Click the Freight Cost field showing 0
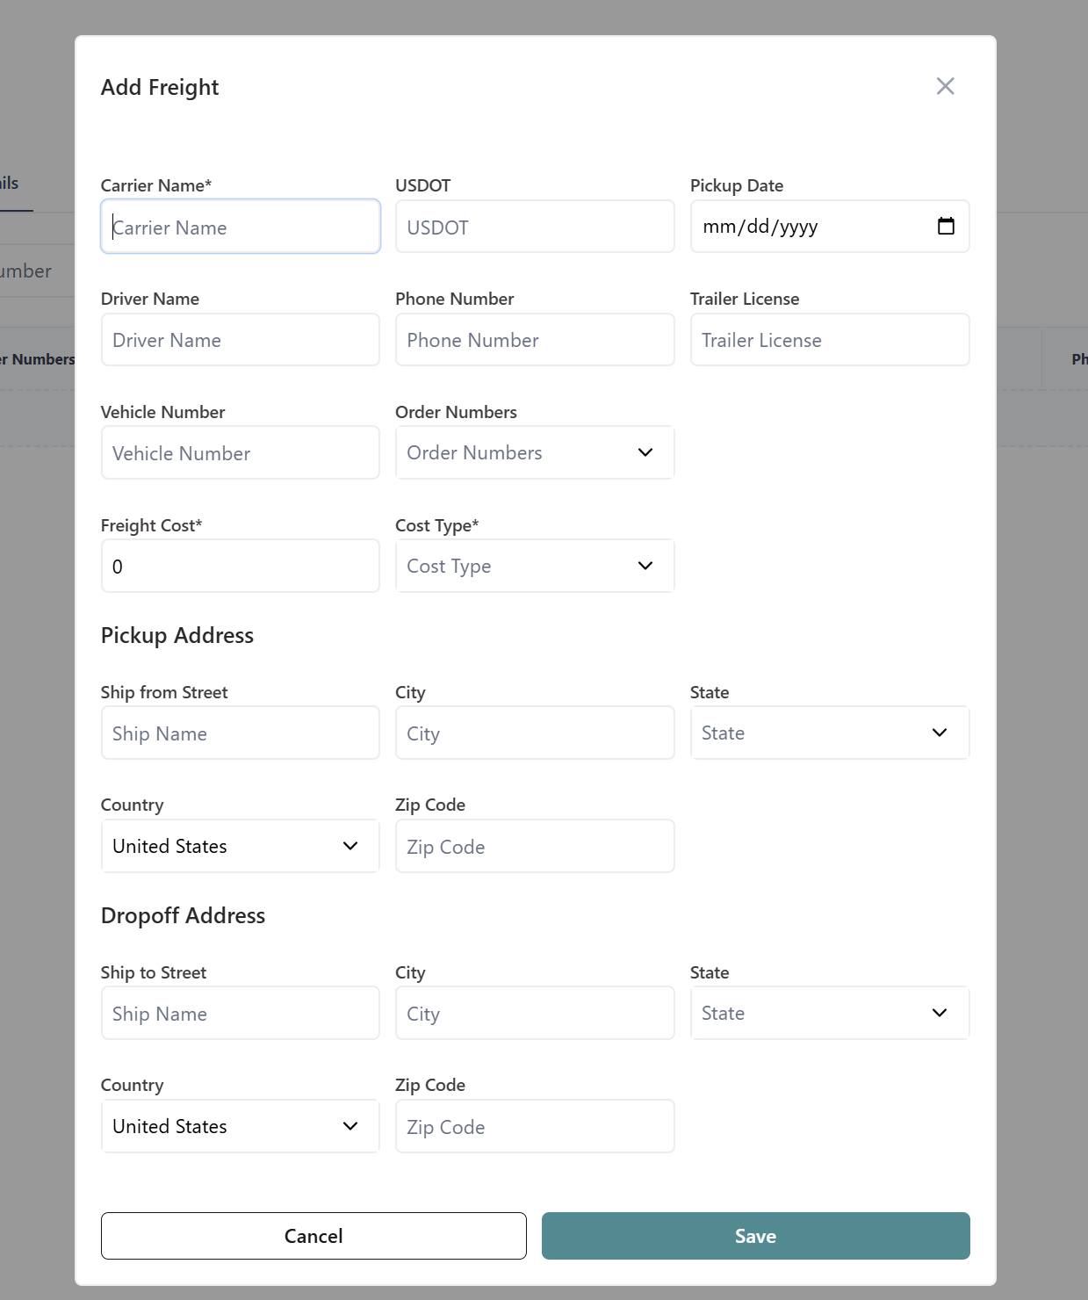 point(240,566)
